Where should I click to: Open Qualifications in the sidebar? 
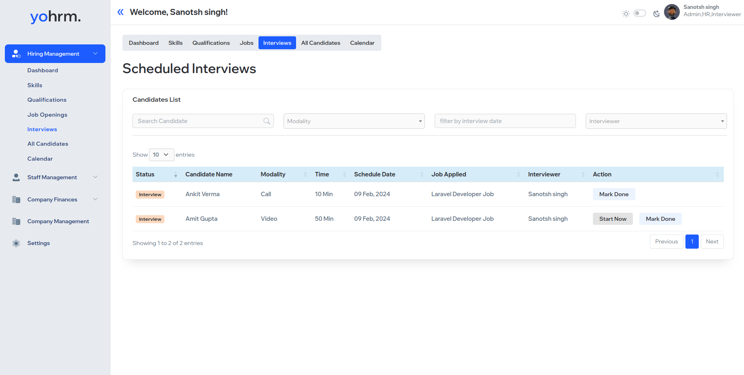[47, 100]
